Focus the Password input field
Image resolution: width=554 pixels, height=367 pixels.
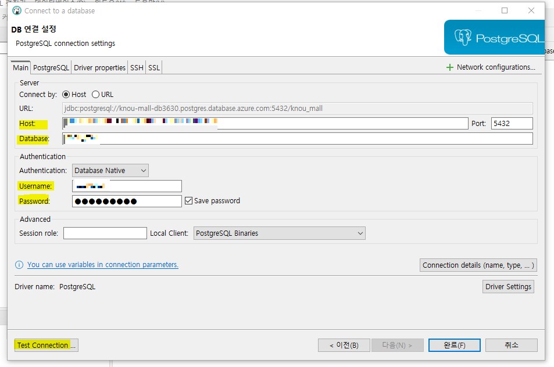(x=127, y=201)
